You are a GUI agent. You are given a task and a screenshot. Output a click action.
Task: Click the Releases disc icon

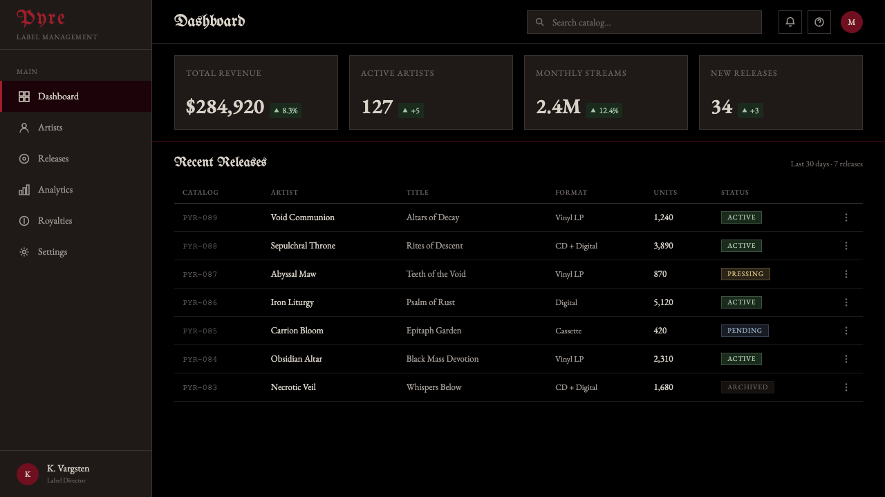coord(24,159)
